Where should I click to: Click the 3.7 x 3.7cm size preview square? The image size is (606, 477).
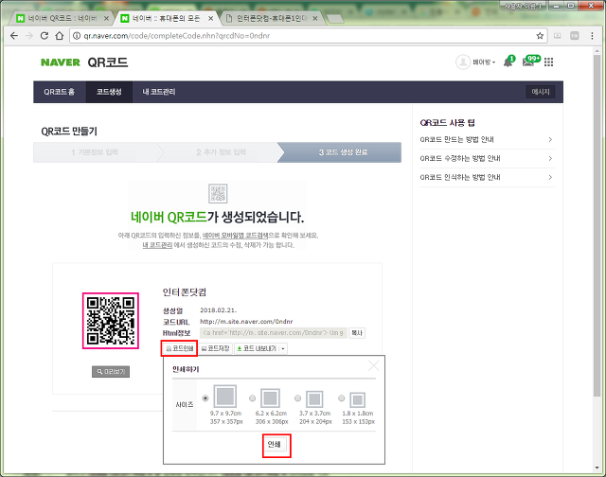(x=314, y=399)
